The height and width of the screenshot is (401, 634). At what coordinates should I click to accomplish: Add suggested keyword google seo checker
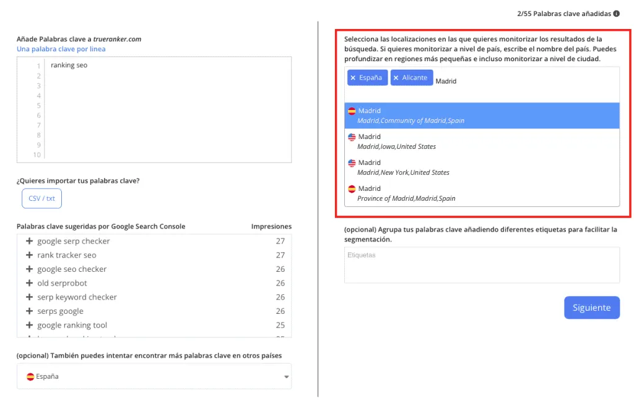click(29, 269)
